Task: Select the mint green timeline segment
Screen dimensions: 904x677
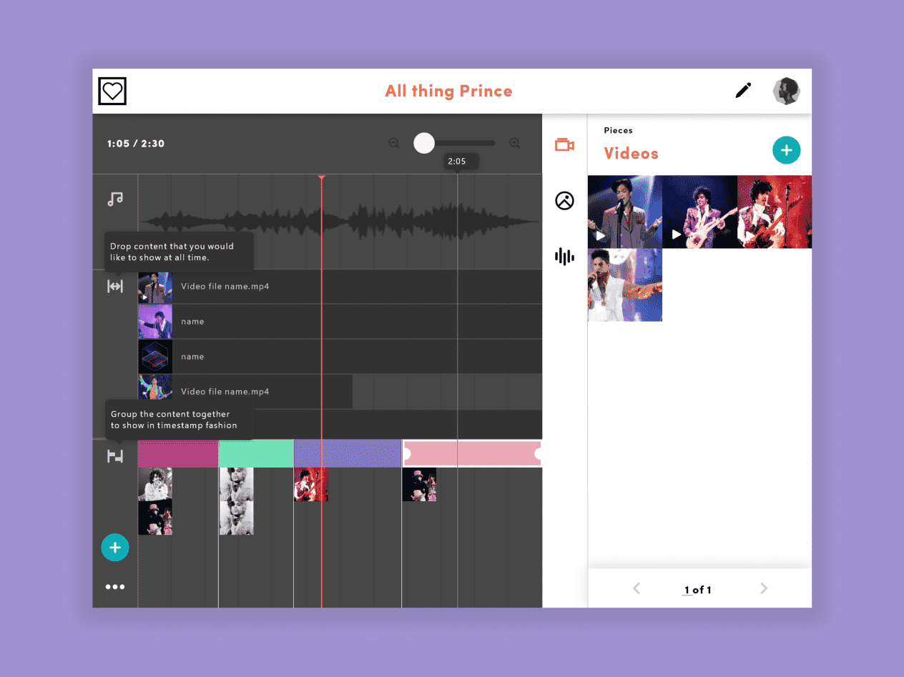Action: tap(256, 454)
